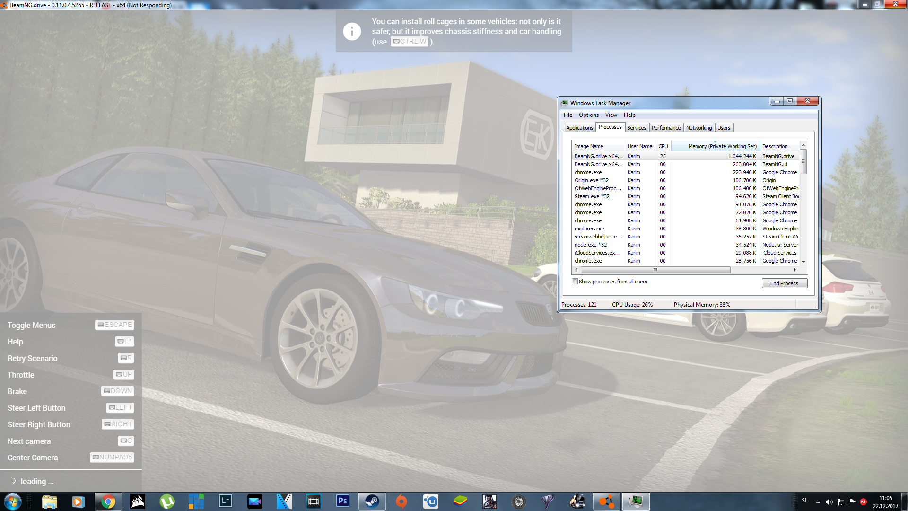
Task: Select the iCloudServices.exe process row
Action: (685, 253)
